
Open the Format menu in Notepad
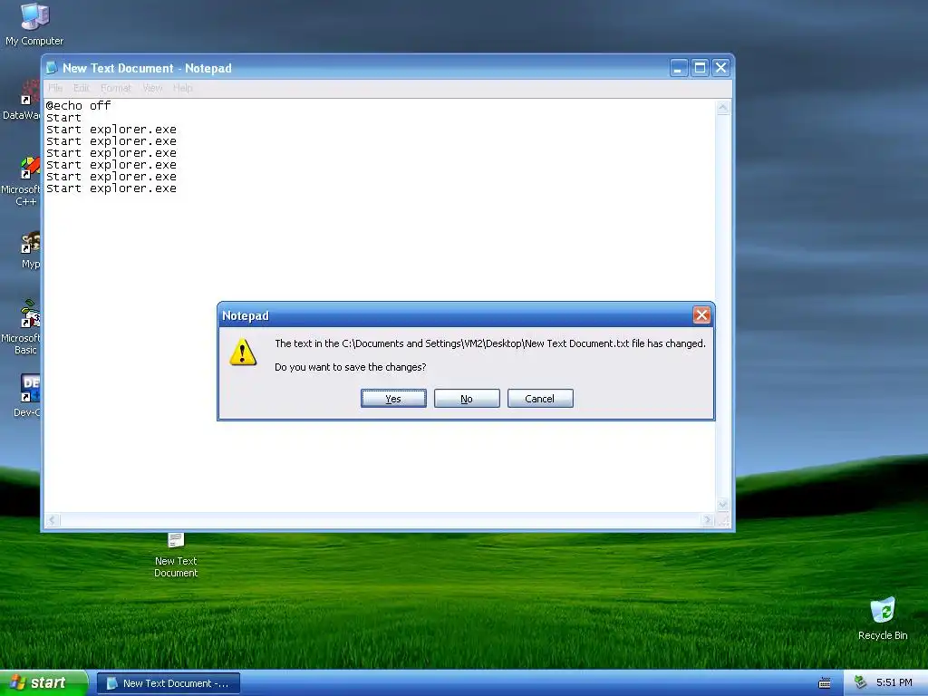[115, 88]
